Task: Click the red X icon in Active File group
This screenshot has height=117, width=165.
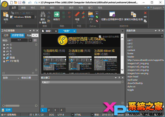Action: coord(145,13)
